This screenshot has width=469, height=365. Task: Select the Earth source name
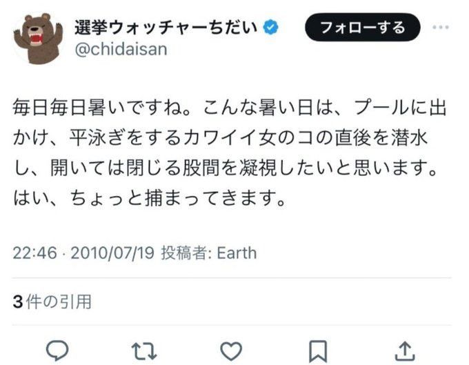click(237, 253)
